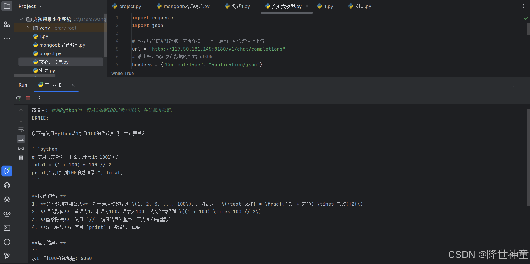Open the Services tool window icon
530x264 pixels.
click(x=7, y=214)
